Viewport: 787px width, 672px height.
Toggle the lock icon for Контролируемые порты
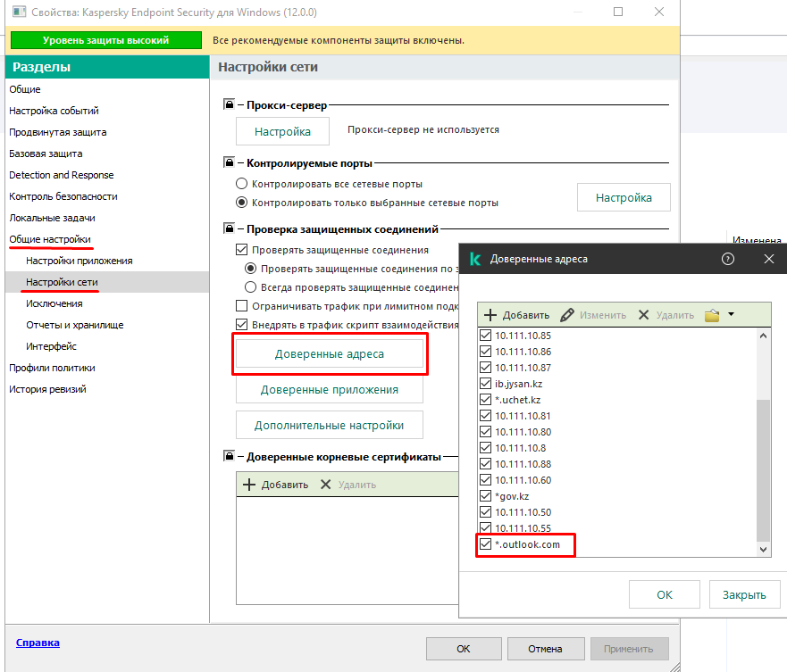pyautogui.click(x=229, y=163)
